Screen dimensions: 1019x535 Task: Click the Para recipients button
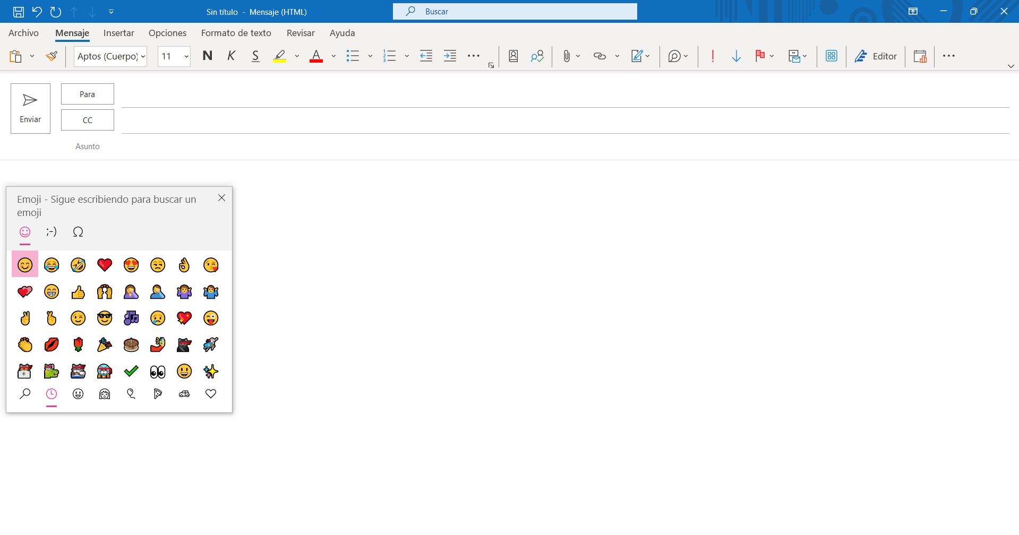(x=88, y=94)
